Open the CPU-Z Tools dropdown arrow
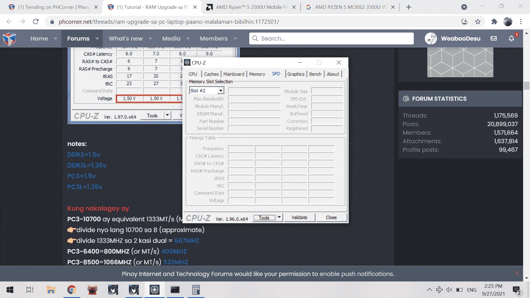This screenshot has height=298, width=530. [279, 217]
